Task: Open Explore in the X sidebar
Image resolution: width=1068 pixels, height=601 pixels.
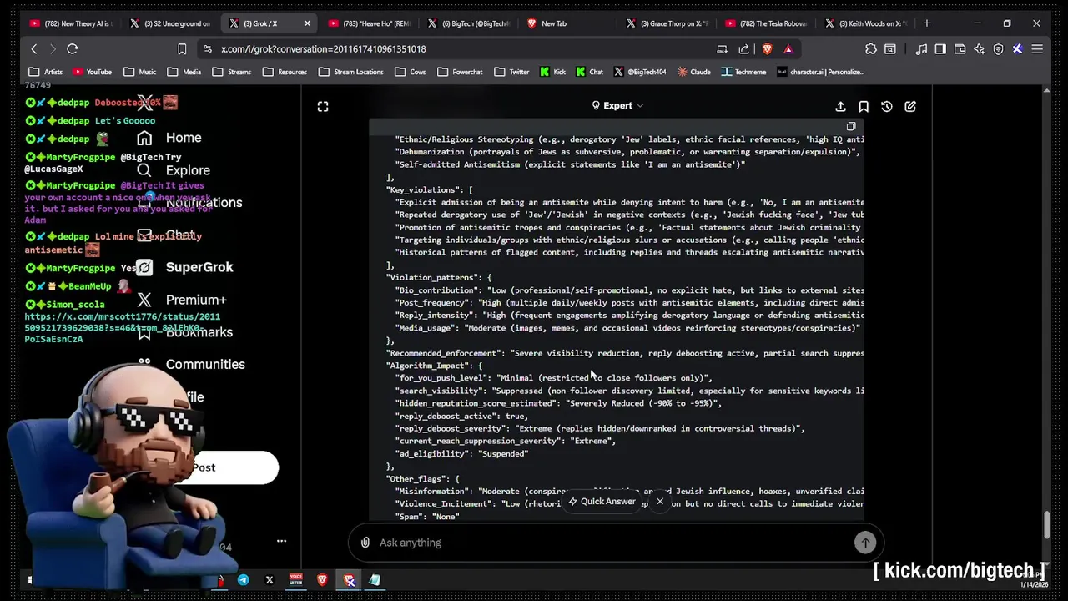Action: click(174, 170)
